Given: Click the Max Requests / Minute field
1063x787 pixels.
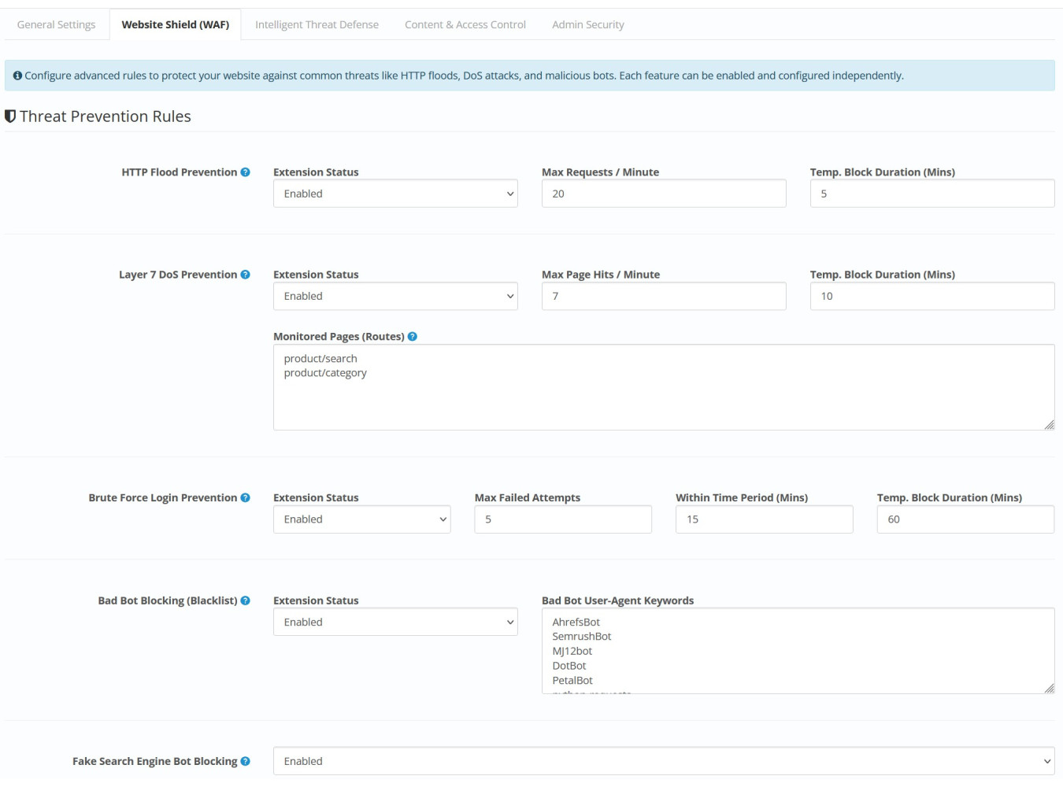Looking at the screenshot, I should click(663, 194).
